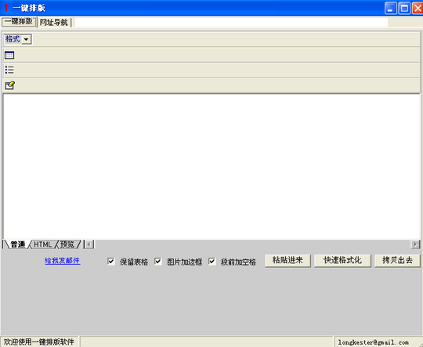Switch to the HTML view tab

42,244
